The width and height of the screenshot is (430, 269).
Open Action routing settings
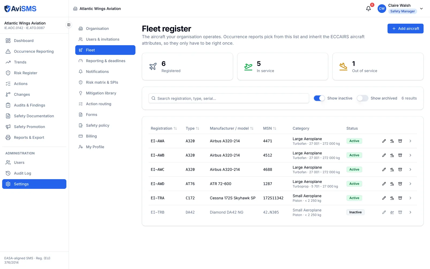(105, 104)
